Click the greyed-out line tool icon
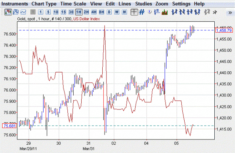235x153 pixels. tap(207, 12)
